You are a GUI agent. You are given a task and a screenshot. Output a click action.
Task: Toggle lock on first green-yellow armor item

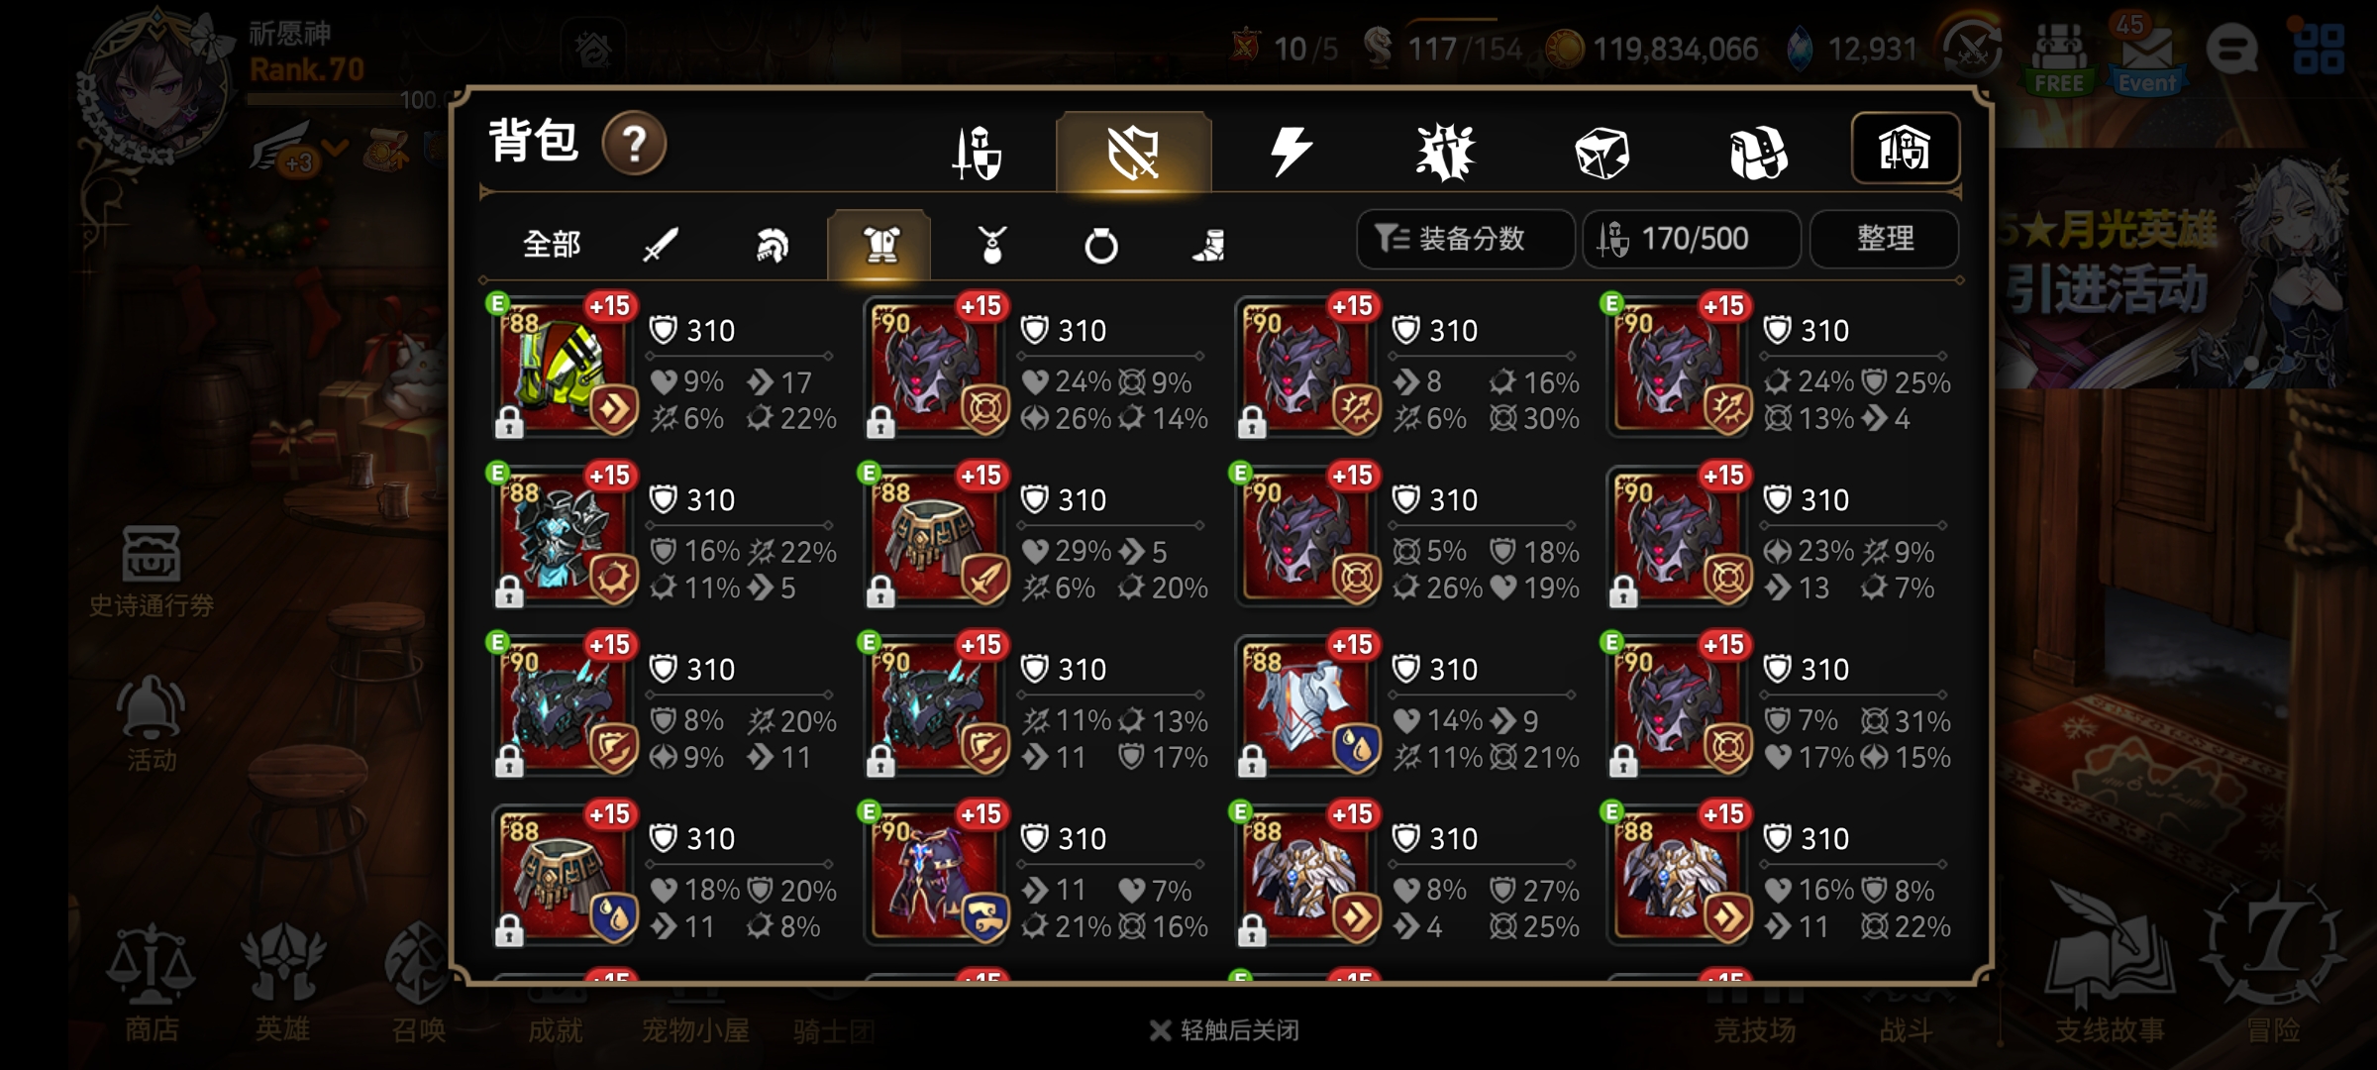coord(509,423)
